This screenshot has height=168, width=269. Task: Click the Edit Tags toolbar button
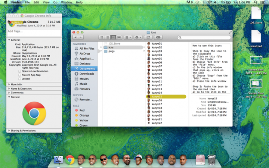[x=158, y=37]
